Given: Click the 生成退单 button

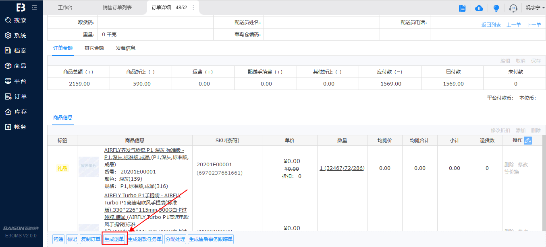Looking at the screenshot, I should coord(114,239).
